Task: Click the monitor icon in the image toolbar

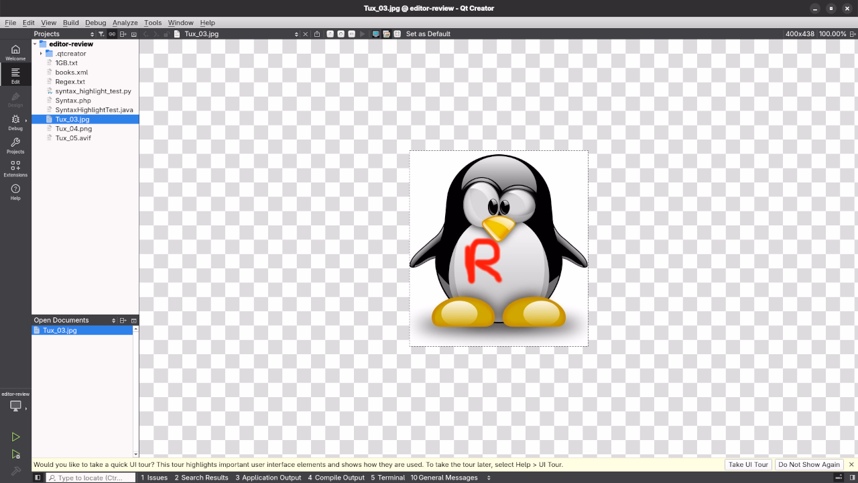Action: pos(375,34)
